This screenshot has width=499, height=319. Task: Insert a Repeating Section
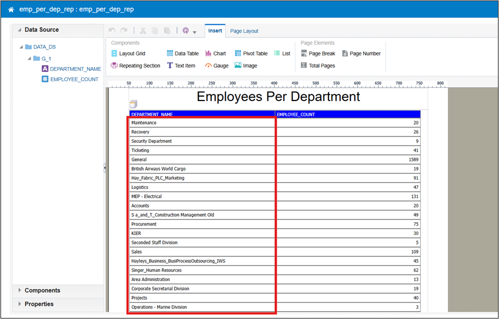(135, 66)
